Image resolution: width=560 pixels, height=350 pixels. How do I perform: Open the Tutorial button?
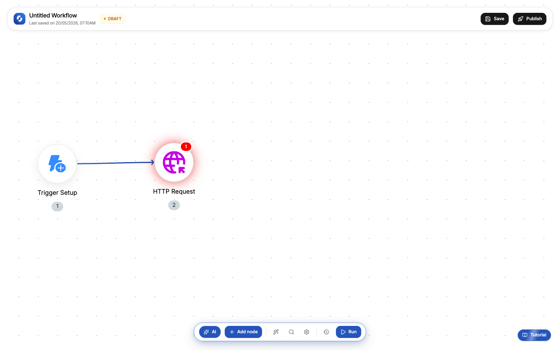click(534, 335)
